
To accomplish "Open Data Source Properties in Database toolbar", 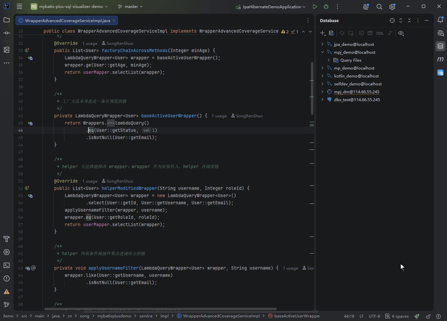I will (x=331, y=33).
